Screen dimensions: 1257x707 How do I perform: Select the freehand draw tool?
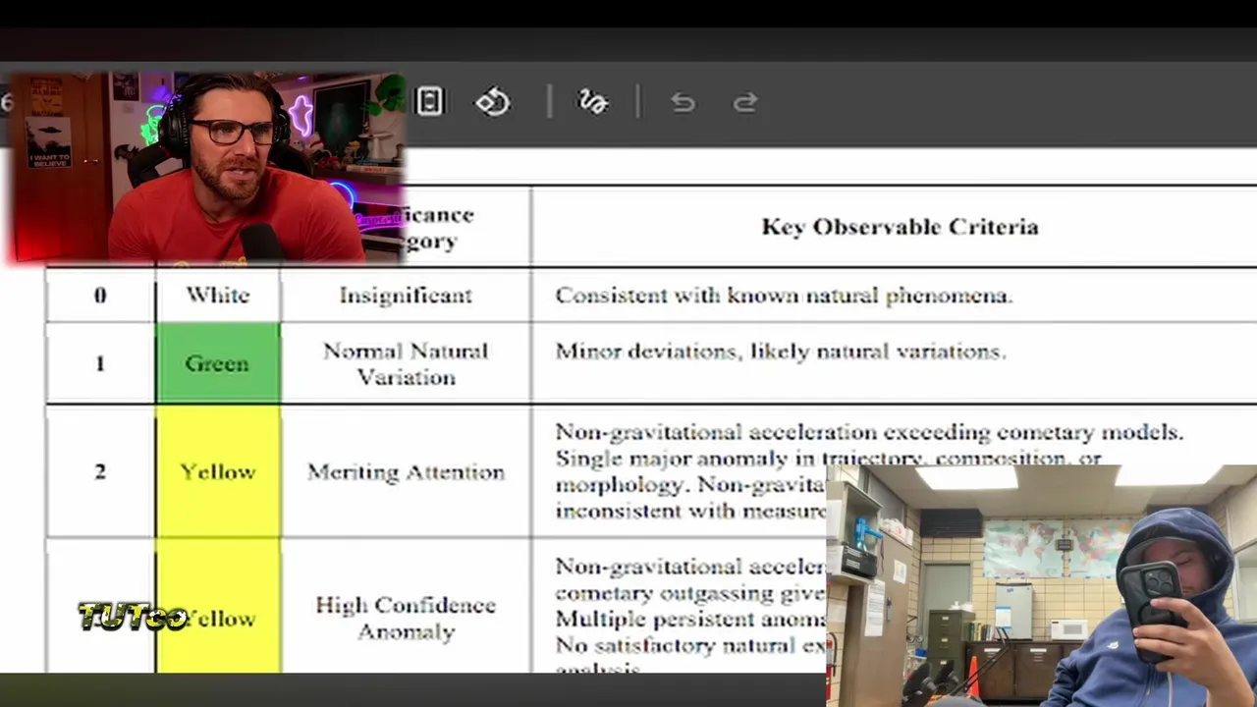click(x=593, y=102)
